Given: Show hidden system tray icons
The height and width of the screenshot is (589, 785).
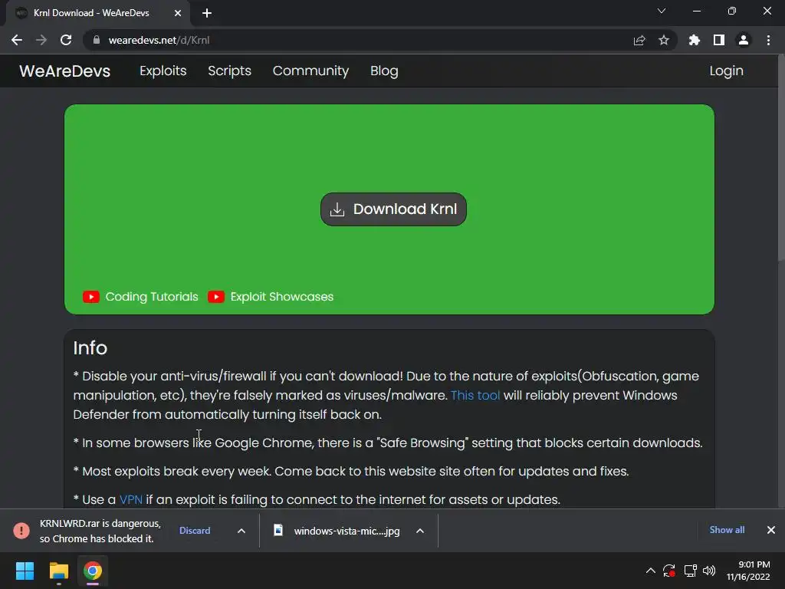Looking at the screenshot, I should point(650,571).
